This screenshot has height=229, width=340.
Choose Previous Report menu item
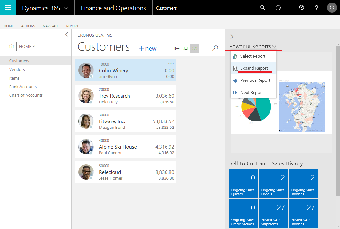pyautogui.click(x=254, y=80)
